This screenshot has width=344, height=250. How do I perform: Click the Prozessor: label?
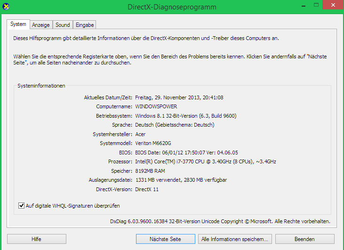120,162
